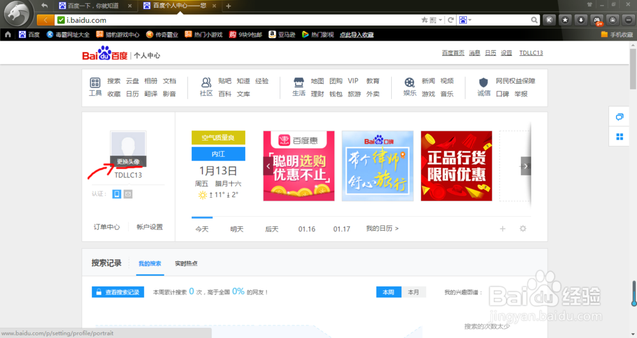The image size is (637, 338).
Task: Open 贴吧 community link
Action: tap(225, 81)
